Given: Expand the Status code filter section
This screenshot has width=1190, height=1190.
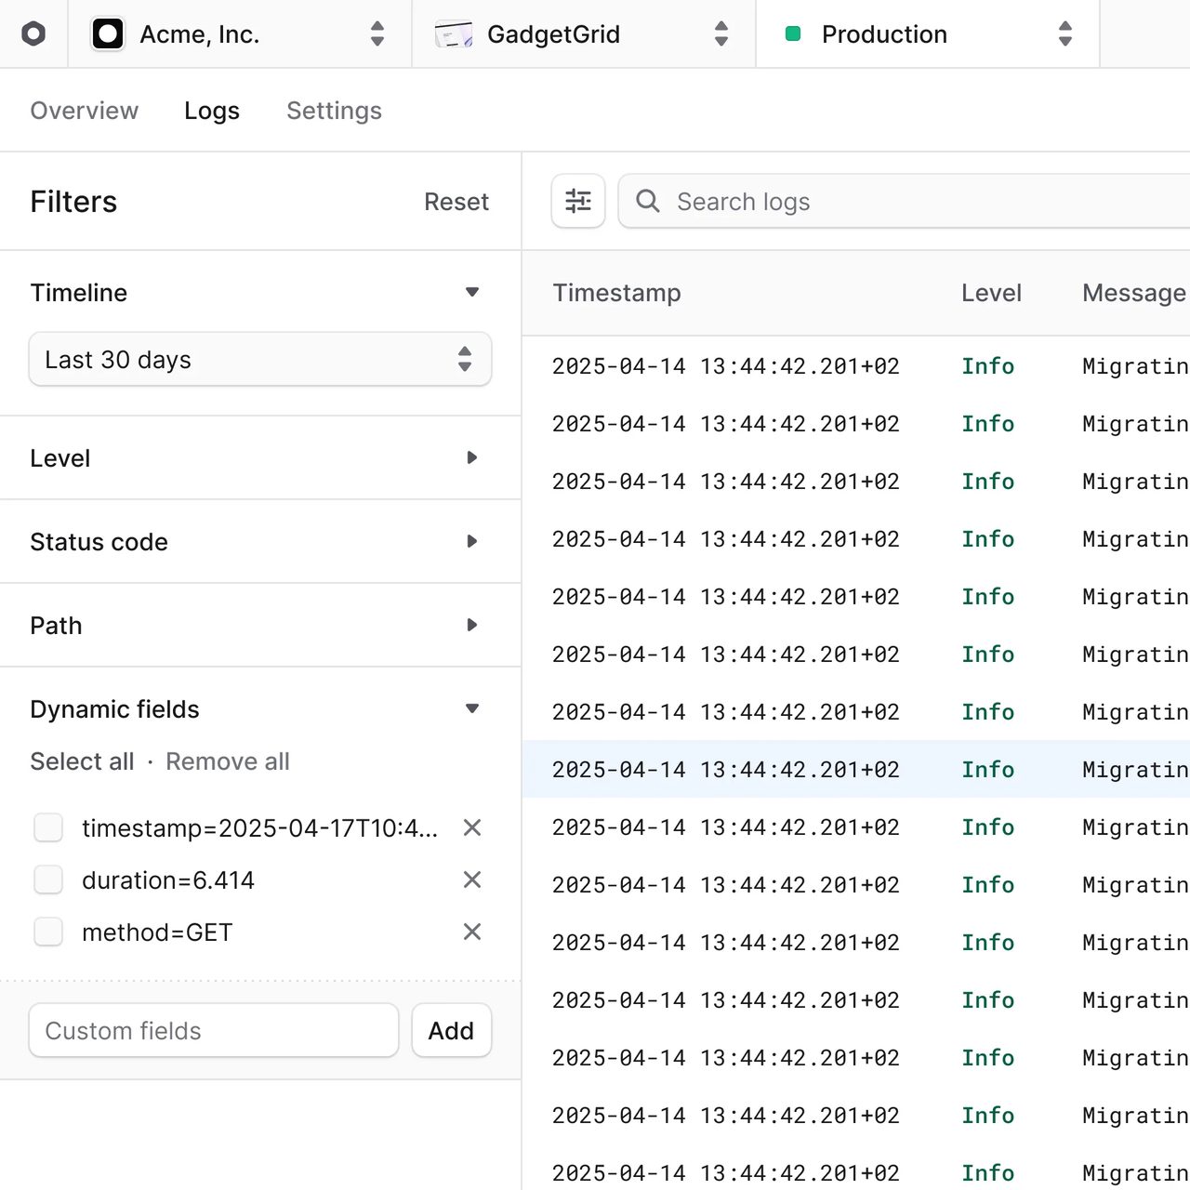Looking at the screenshot, I should (x=472, y=542).
